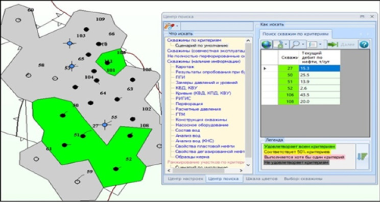Click the green arrow Далее icon
The image size is (380, 203).
point(332,44)
